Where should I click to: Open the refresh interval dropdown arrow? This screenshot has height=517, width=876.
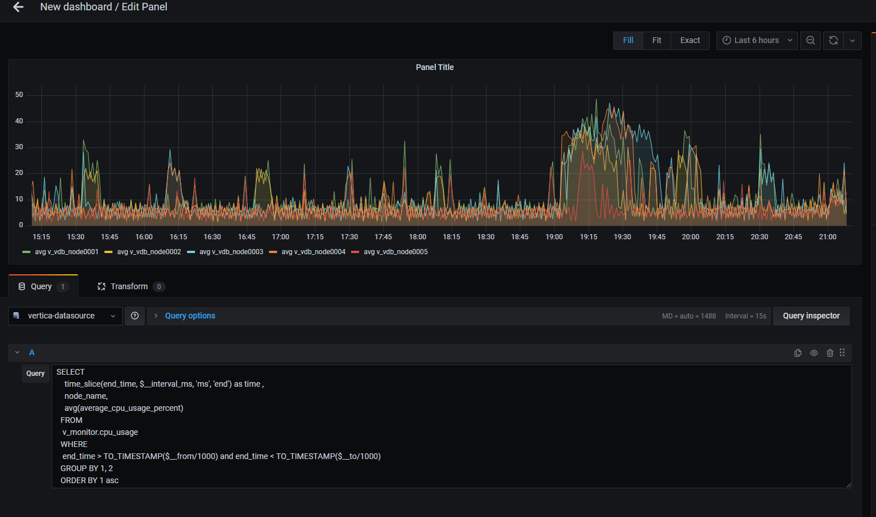tap(852, 40)
